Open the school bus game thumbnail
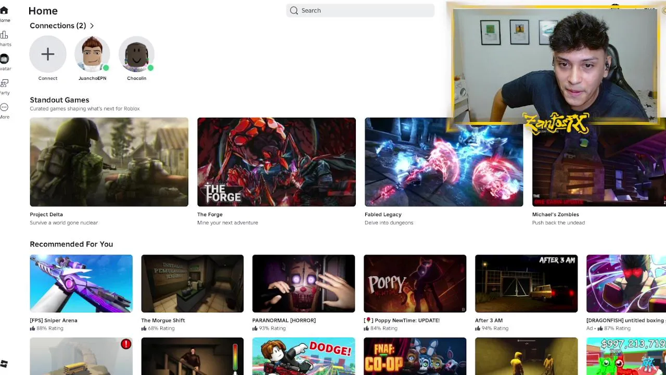 pos(81,356)
